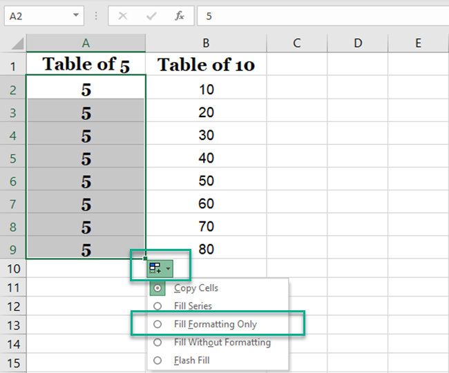This screenshot has height=373, width=449.
Task: Click the Insert Function fx icon
Action: (x=179, y=16)
